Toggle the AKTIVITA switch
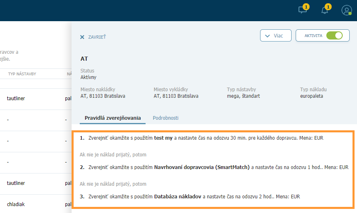Viewport: 357px width, 213px height. [x=334, y=35]
